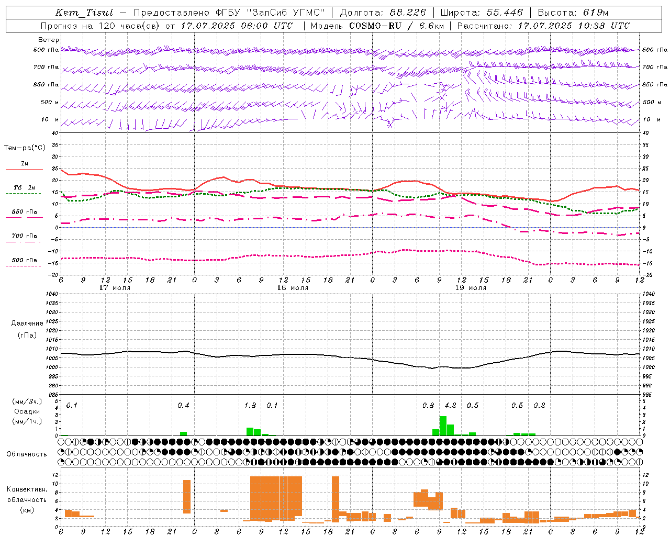Click the tallest green precipitation bar

click(443, 426)
